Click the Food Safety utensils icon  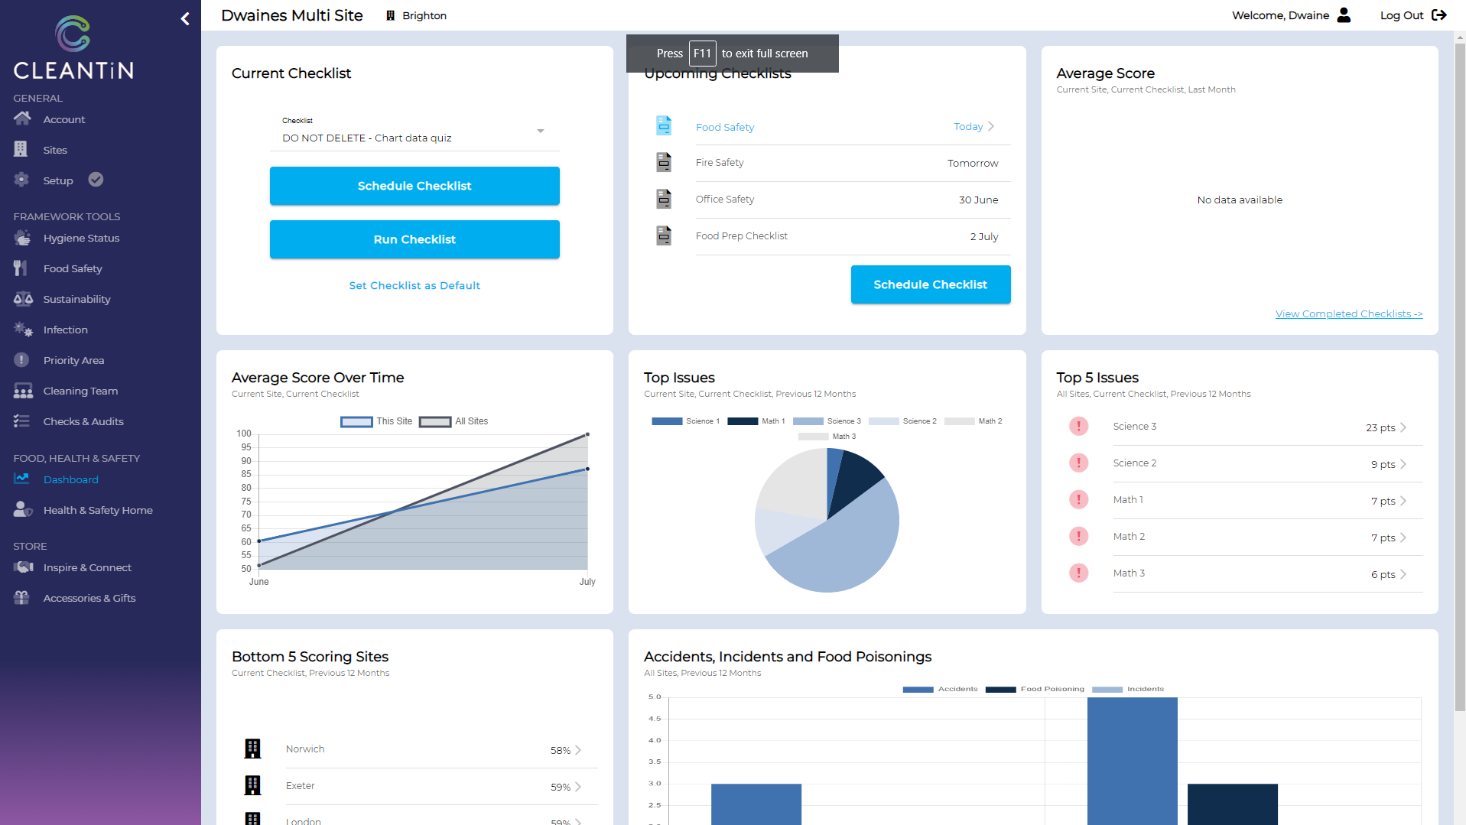click(21, 268)
